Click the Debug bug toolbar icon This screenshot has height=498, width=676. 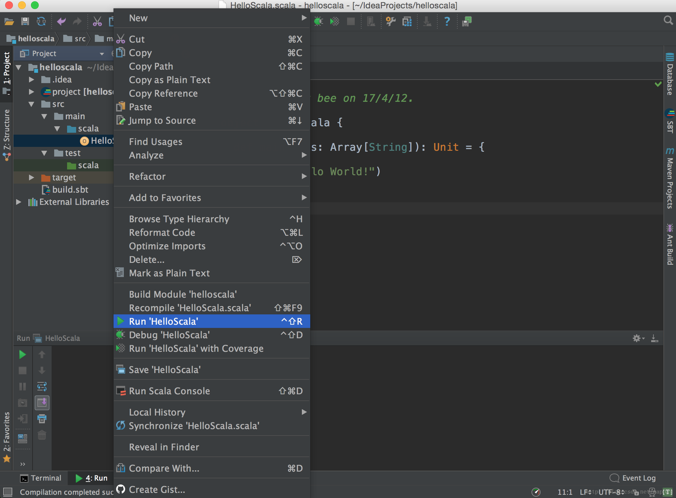(x=318, y=22)
